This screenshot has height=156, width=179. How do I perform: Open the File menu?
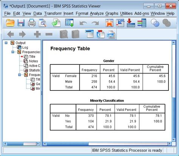point(7,13)
